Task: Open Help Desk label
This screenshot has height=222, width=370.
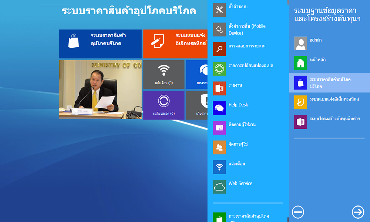Action: pos(238,105)
